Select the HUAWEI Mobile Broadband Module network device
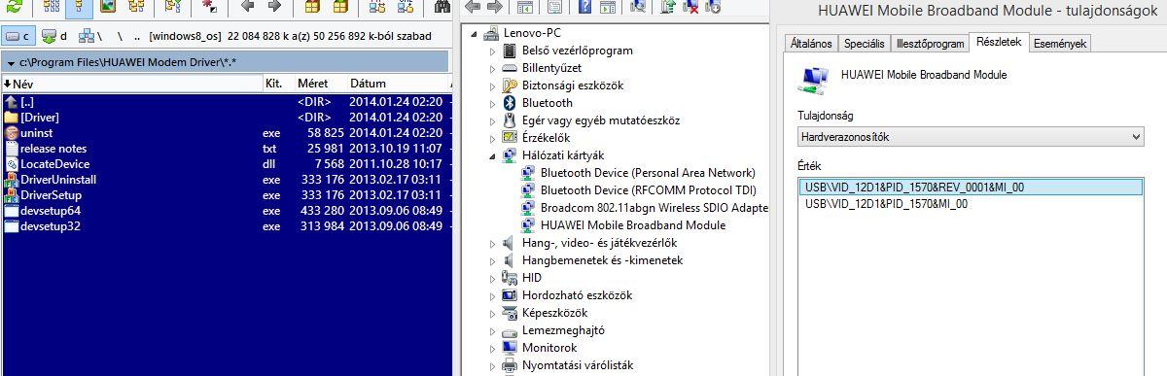 632,224
